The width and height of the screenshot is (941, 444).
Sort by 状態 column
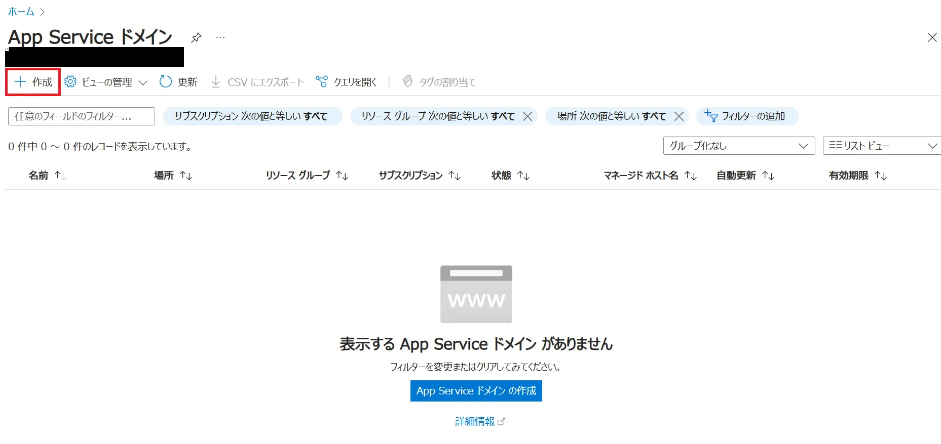tap(511, 175)
